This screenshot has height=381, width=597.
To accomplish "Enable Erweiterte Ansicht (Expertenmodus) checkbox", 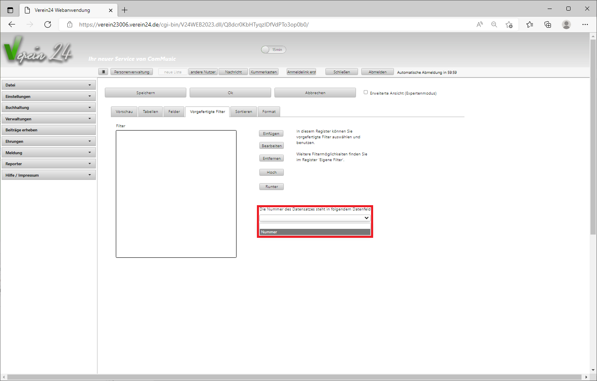I will [x=366, y=92].
